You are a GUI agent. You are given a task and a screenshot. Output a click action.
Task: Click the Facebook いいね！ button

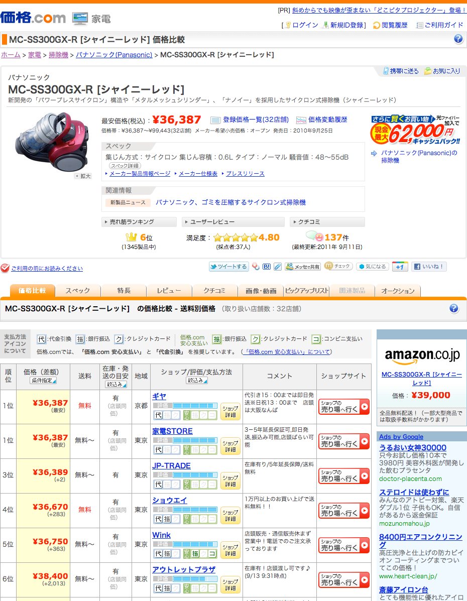(x=429, y=267)
